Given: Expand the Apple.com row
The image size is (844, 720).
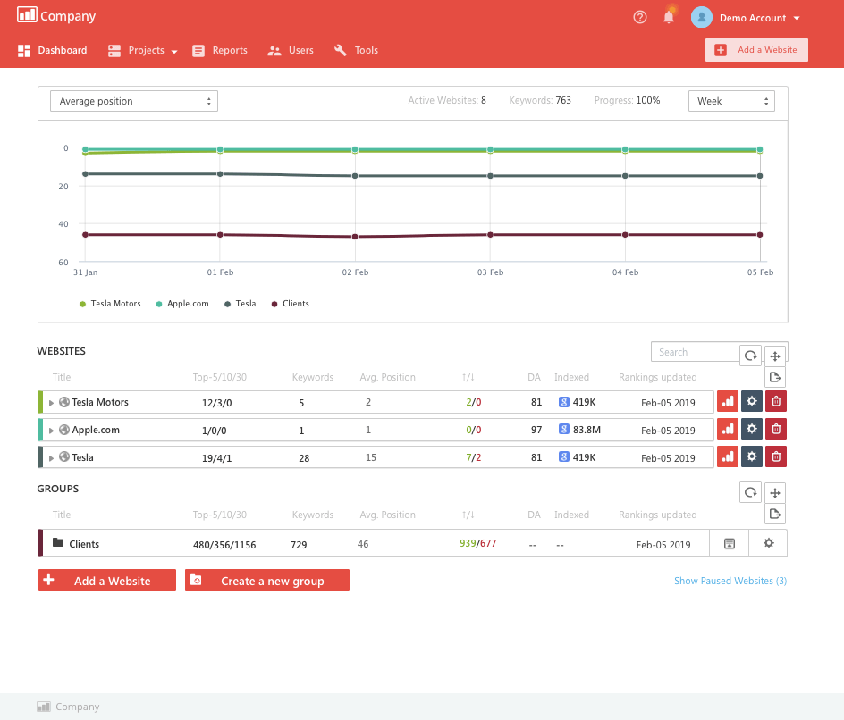Looking at the screenshot, I should click(51, 431).
